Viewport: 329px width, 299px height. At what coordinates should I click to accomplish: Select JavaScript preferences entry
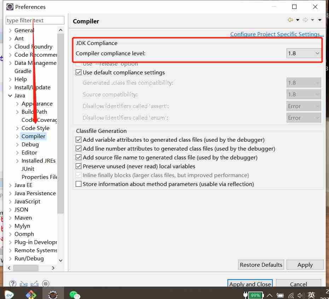point(27,202)
